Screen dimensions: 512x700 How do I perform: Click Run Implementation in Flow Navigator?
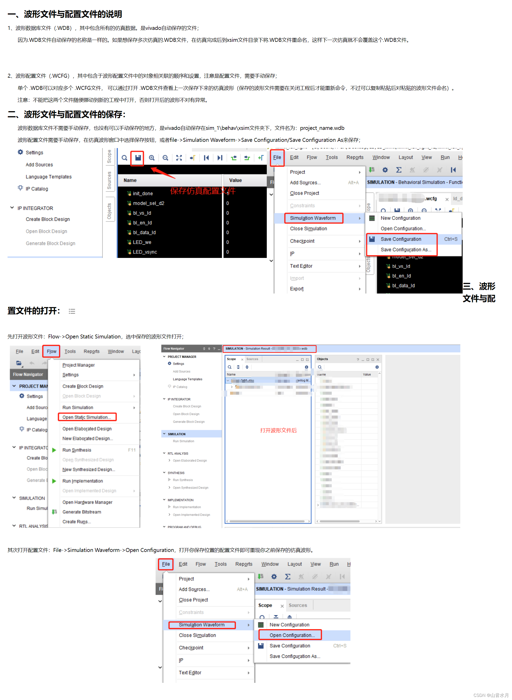pyautogui.click(x=187, y=507)
